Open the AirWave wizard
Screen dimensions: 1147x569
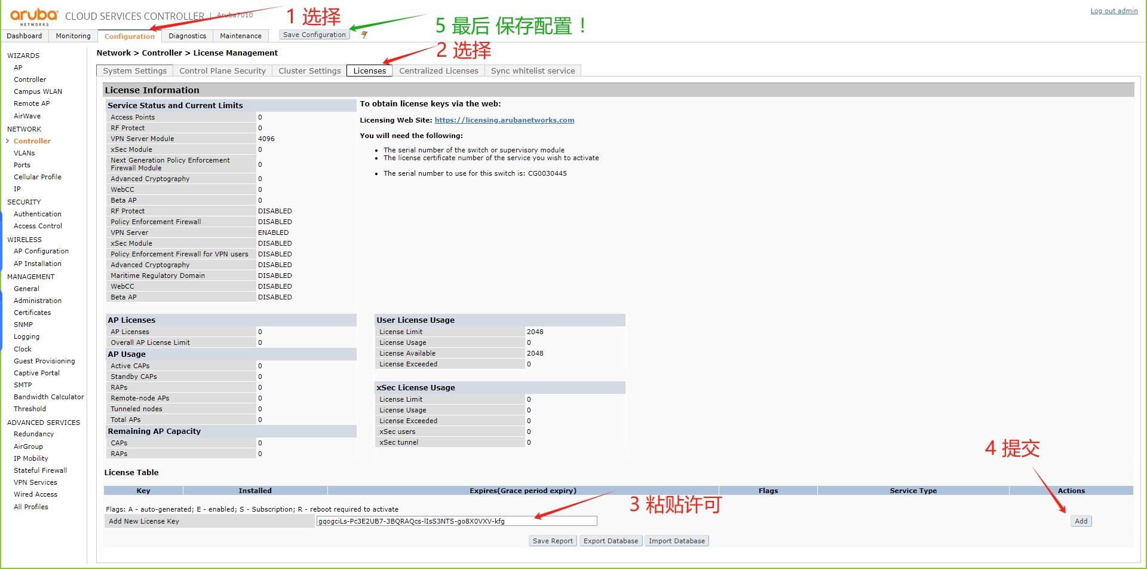point(27,116)
